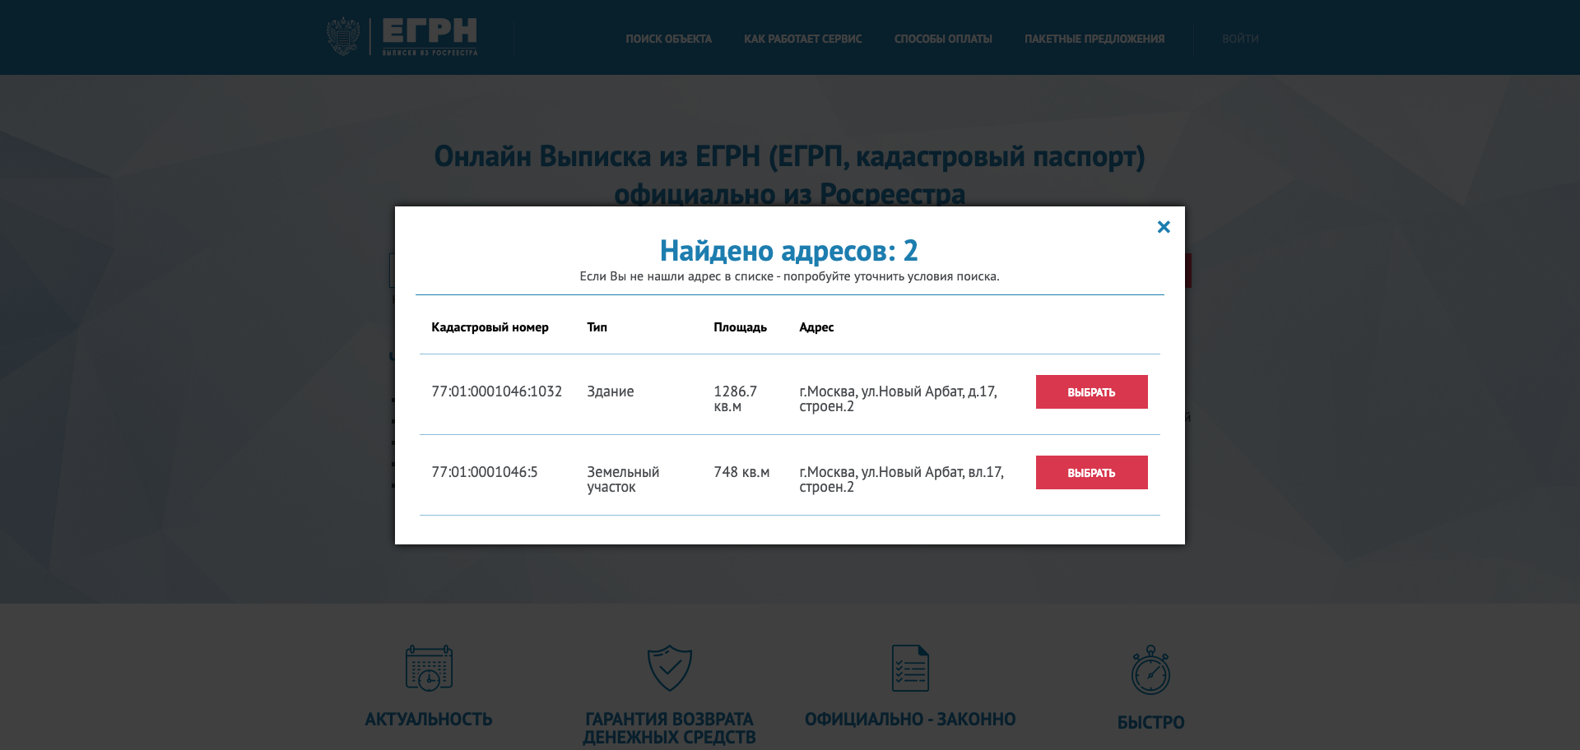Click the БЫСТРО caption

click(1150, 723)
